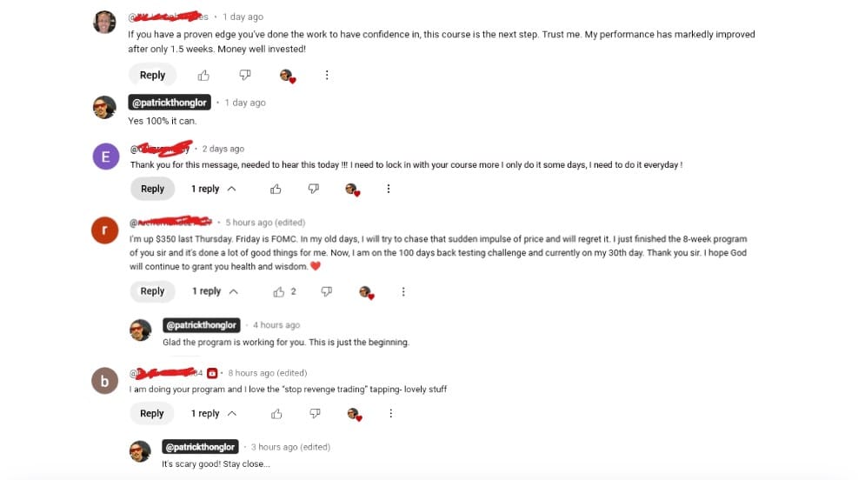Open the "5 hours ago (edited)" timestamp link
This screenshot has width=858, height=480.
(x=265, y=223)
